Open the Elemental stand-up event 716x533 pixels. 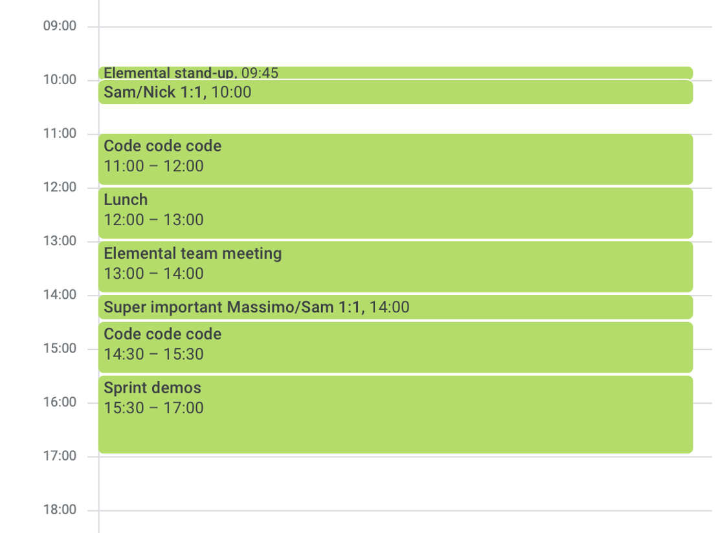[x=396, y=73]
